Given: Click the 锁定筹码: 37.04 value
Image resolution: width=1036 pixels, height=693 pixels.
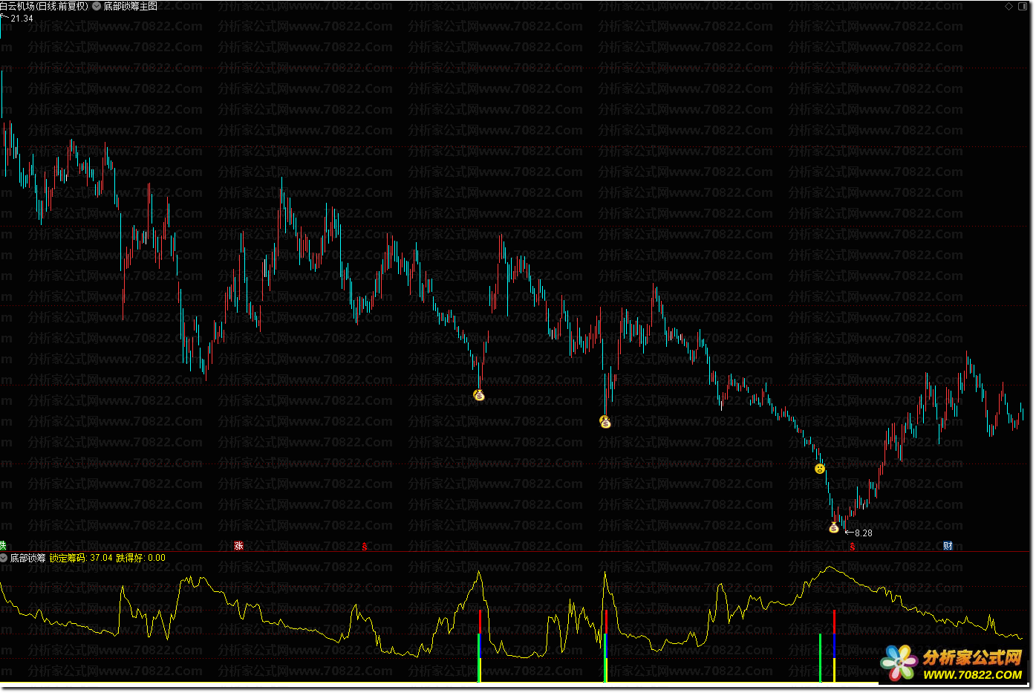Looking at the screenshot, I should tap(81, 558).
